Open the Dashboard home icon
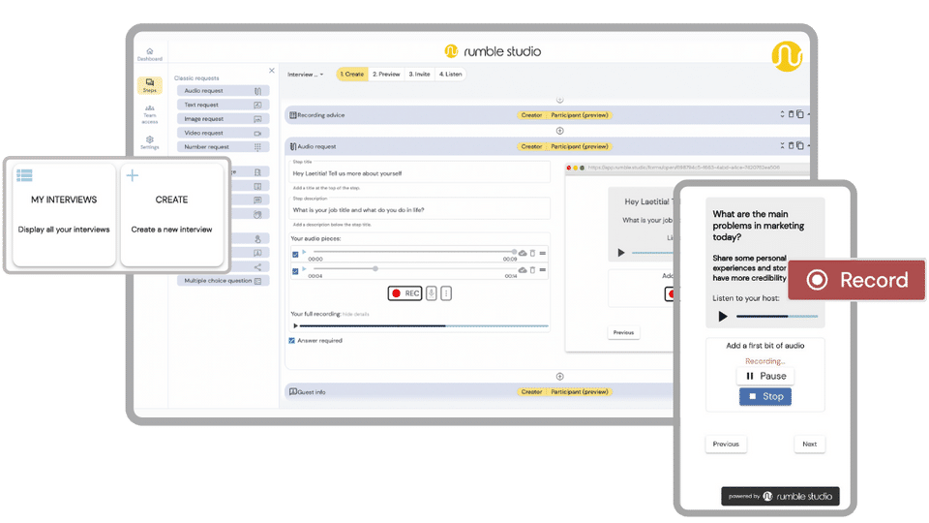This screenshot has height=523, width=929. [149, 54]
